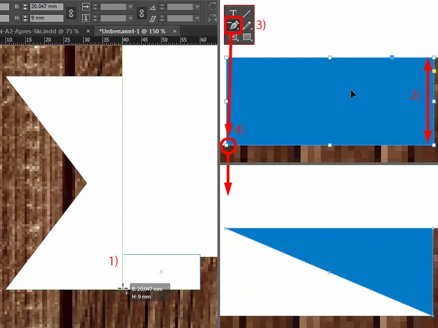Click the vertical scale percentage icon

[86, 19]
